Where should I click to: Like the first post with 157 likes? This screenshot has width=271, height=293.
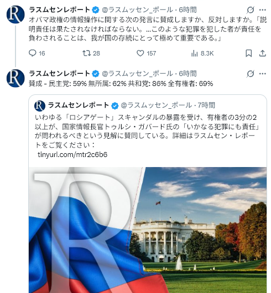click(140, 53)
